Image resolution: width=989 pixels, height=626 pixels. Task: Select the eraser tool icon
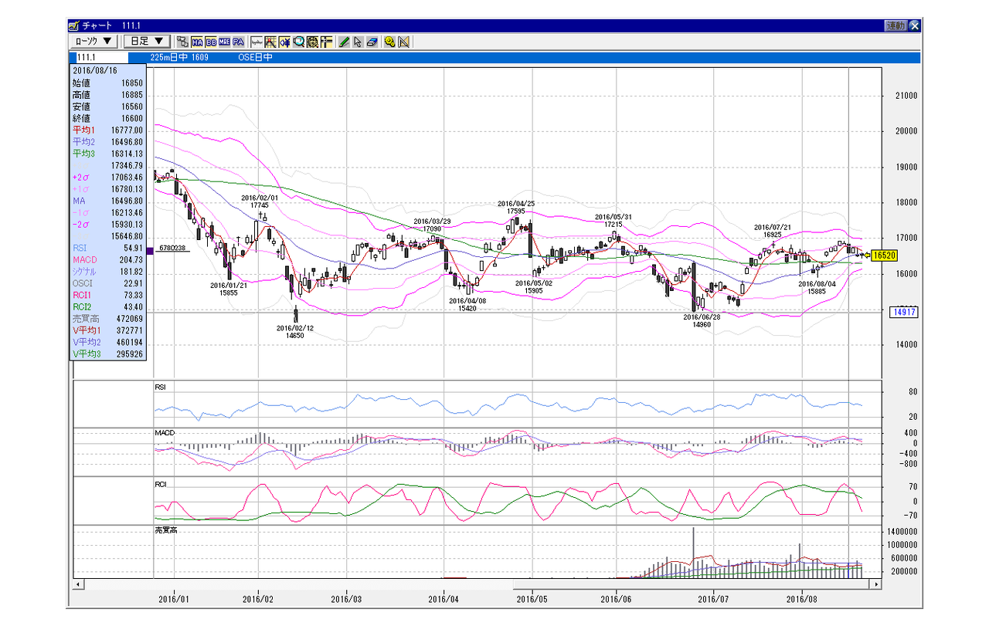pos(372,41)
